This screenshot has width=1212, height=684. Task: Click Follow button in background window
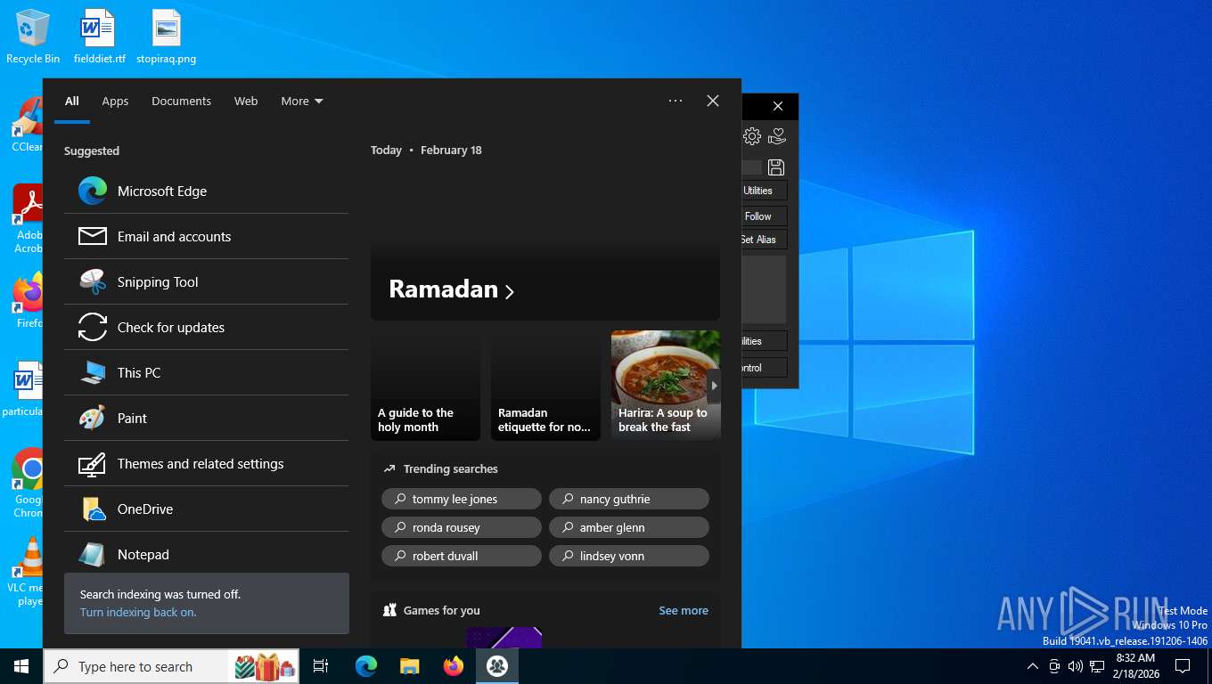tap(764, 216)
